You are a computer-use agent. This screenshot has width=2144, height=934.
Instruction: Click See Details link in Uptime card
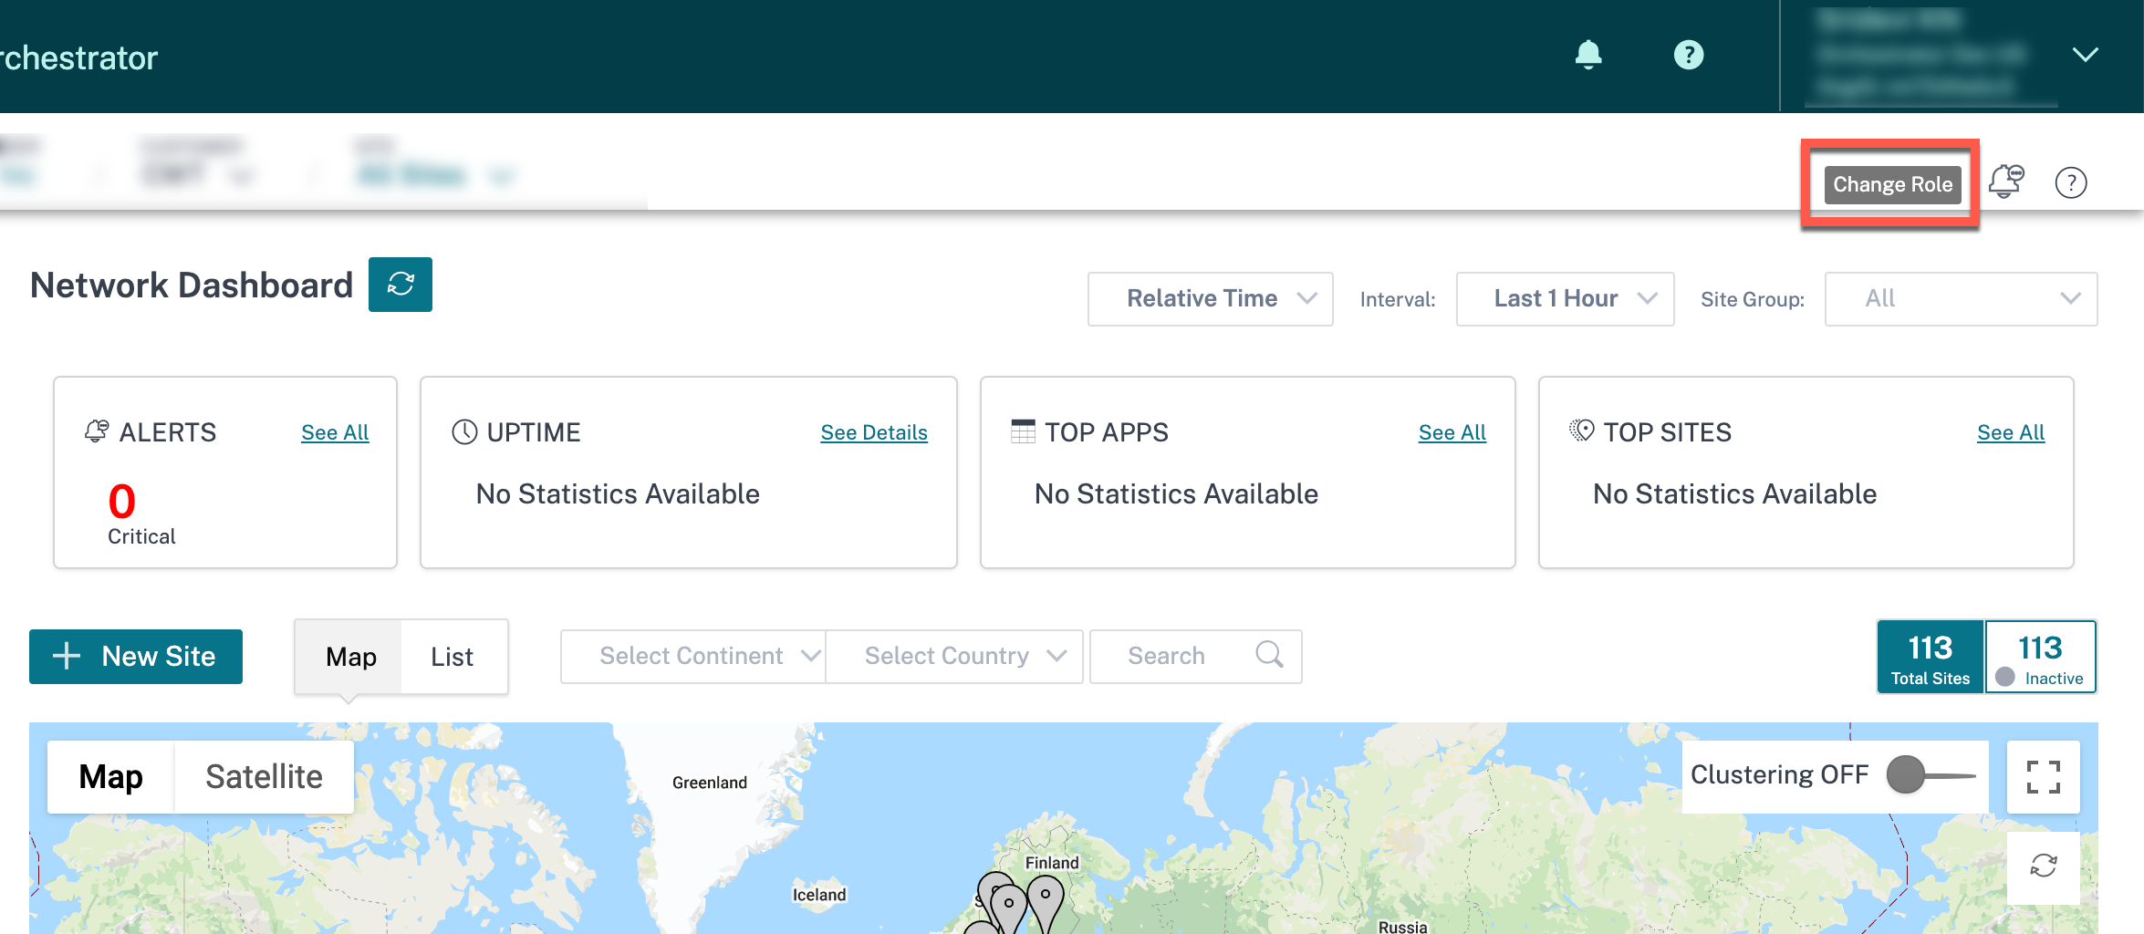click(x=874, y=432)
